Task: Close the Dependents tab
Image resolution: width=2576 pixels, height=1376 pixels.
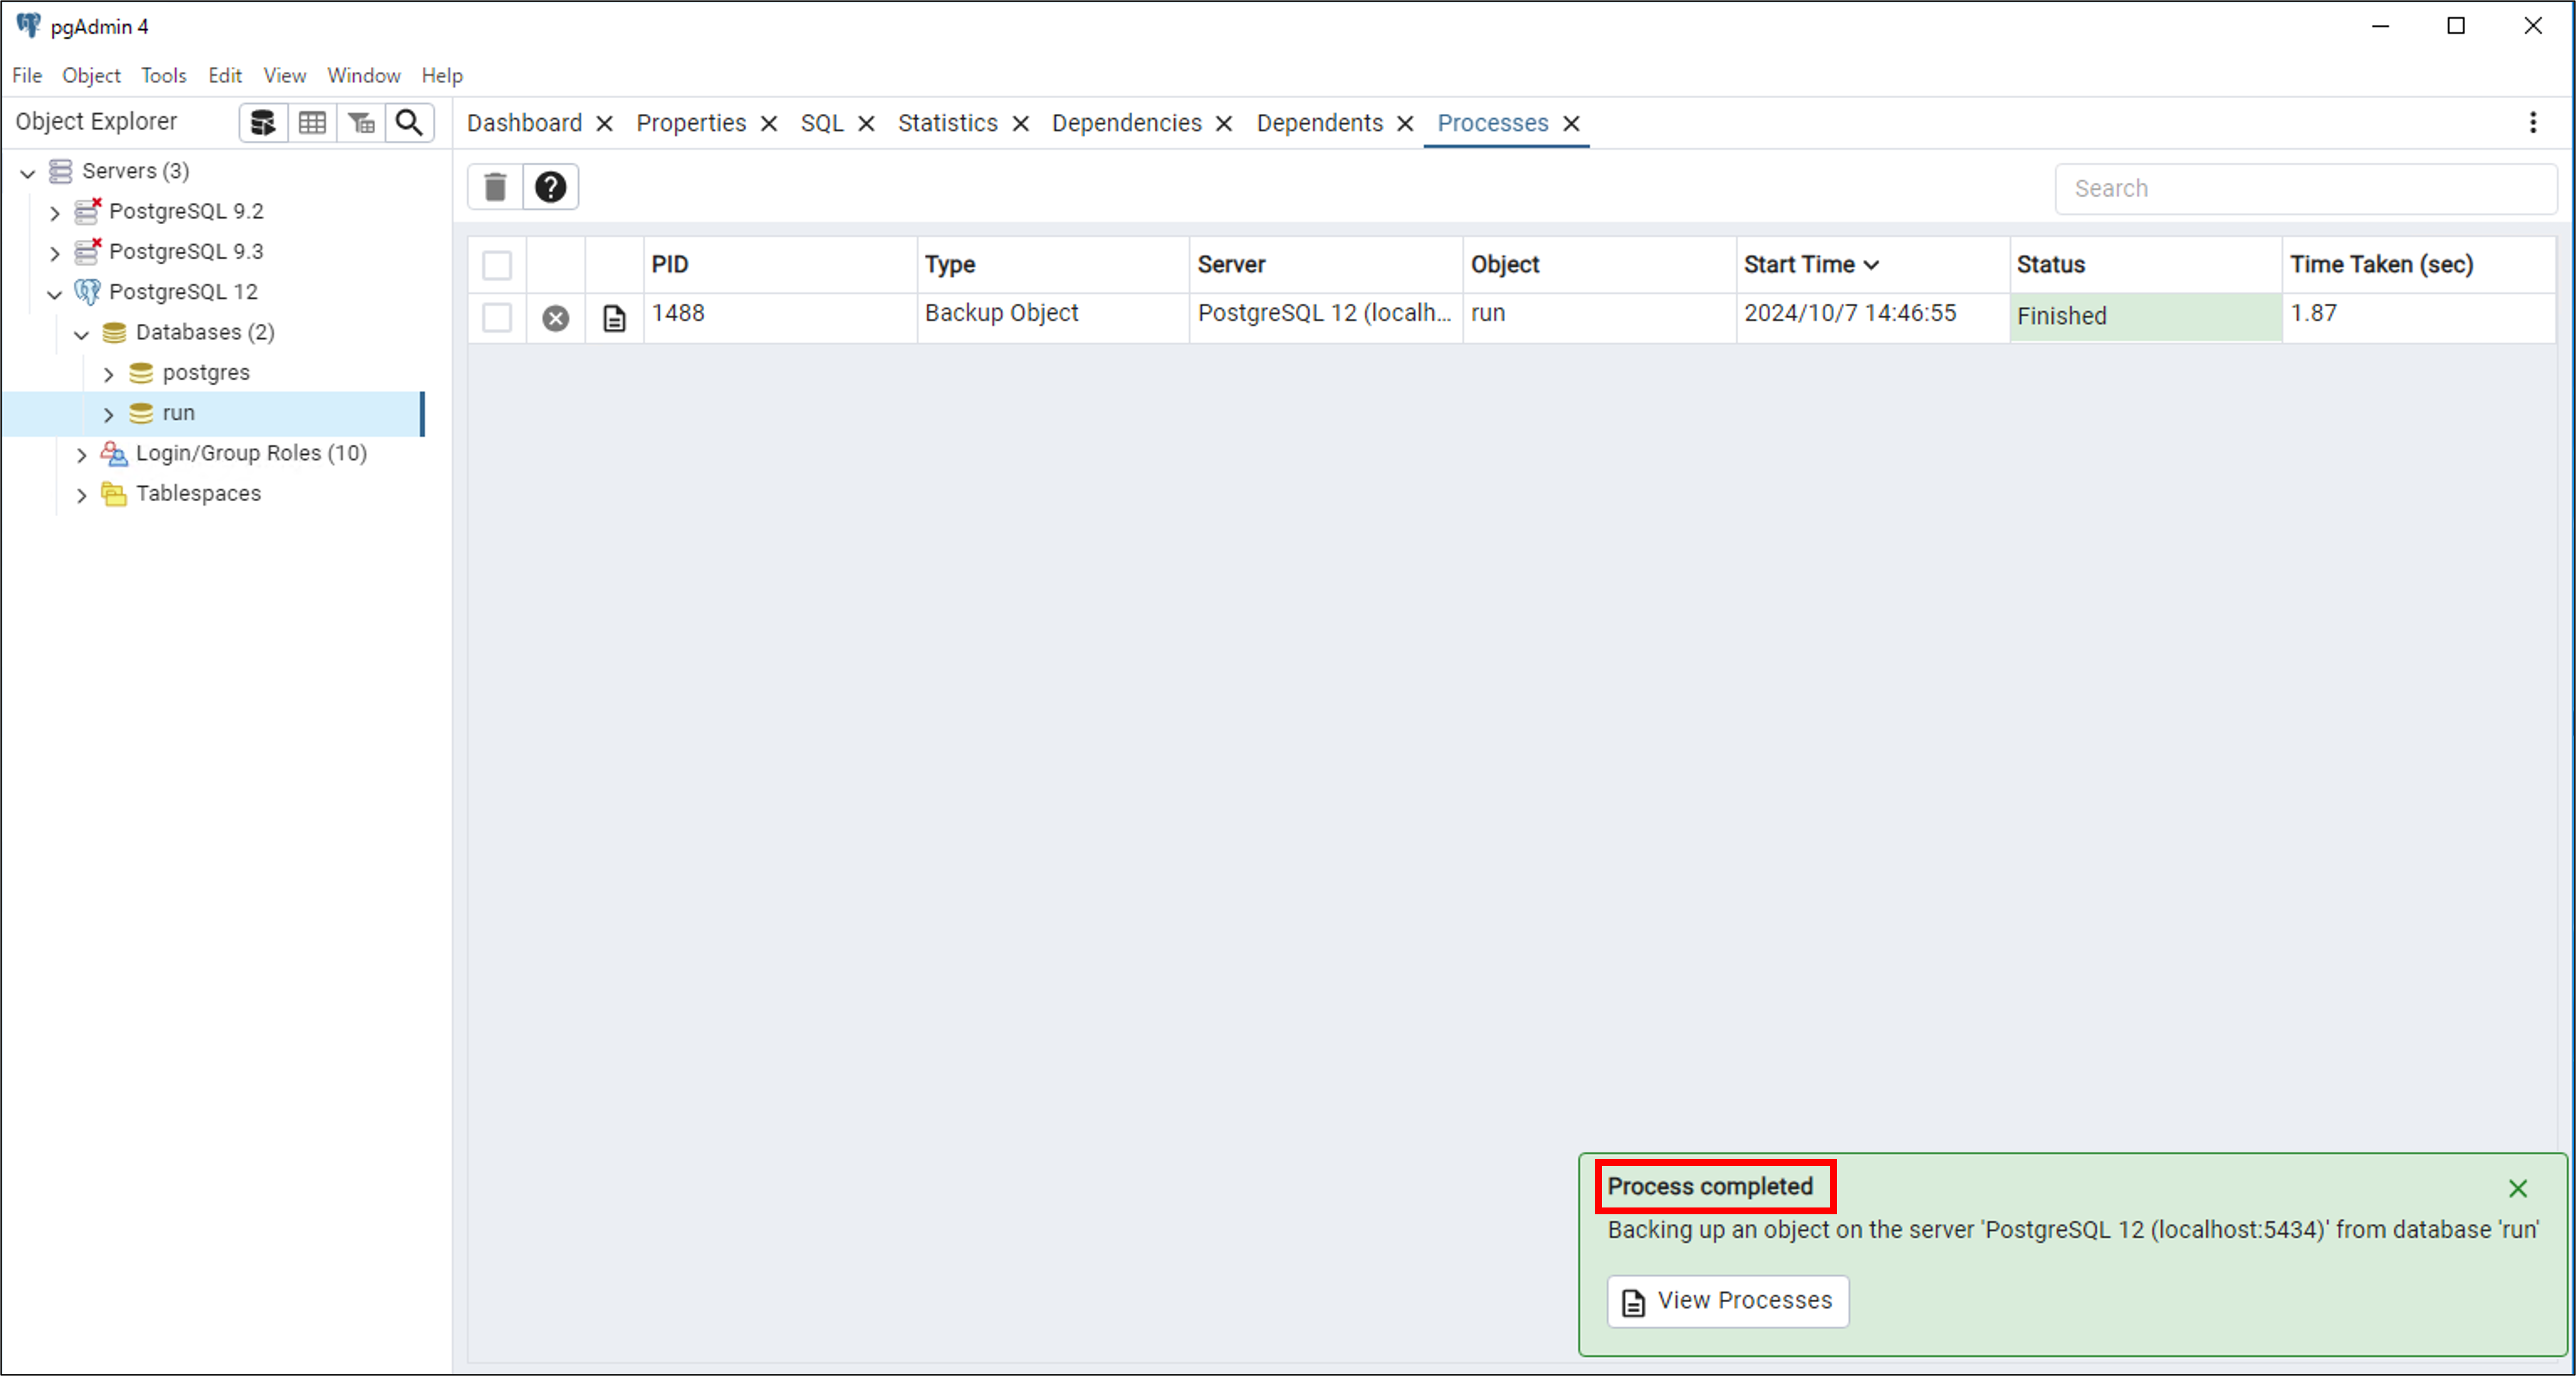Action: pyautogui.click(x=1405, y=123)
